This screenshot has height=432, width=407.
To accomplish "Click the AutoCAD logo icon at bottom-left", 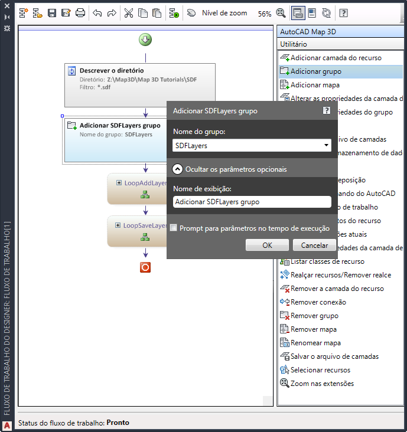I will (x=7, y=426).
